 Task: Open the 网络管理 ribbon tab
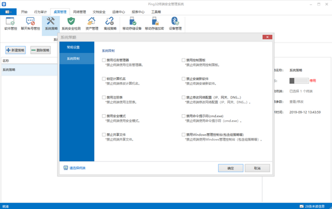point(79,12)
